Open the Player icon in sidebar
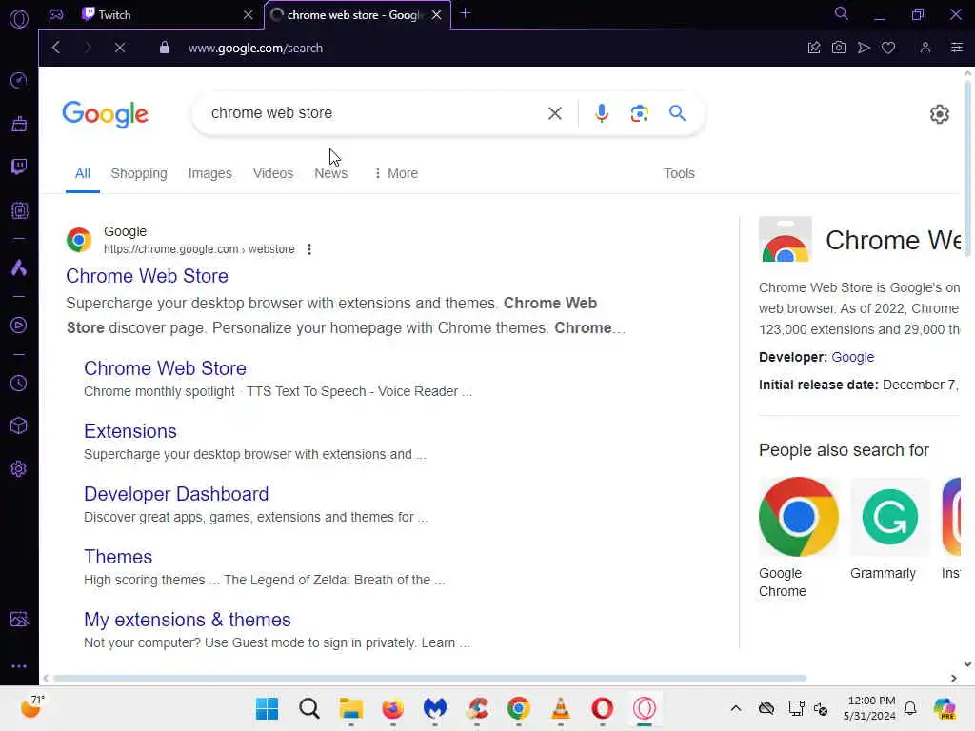The width and height of the screenshot is (975, 731). point(19,326)
